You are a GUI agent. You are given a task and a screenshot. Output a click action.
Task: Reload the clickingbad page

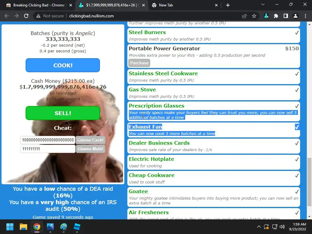coord(26,16)
